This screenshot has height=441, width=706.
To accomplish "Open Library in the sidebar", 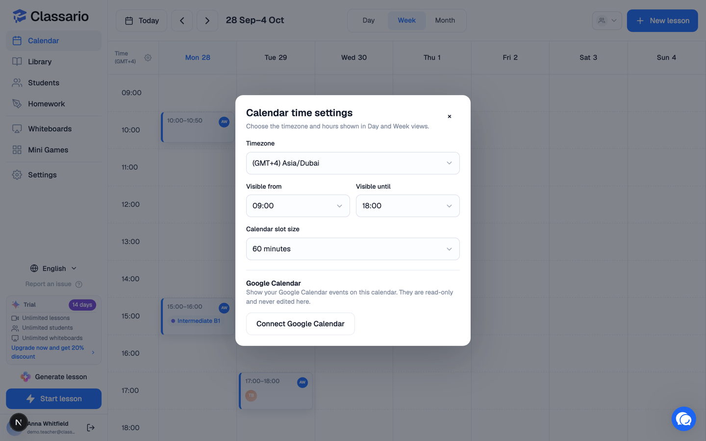I will 53,62.
